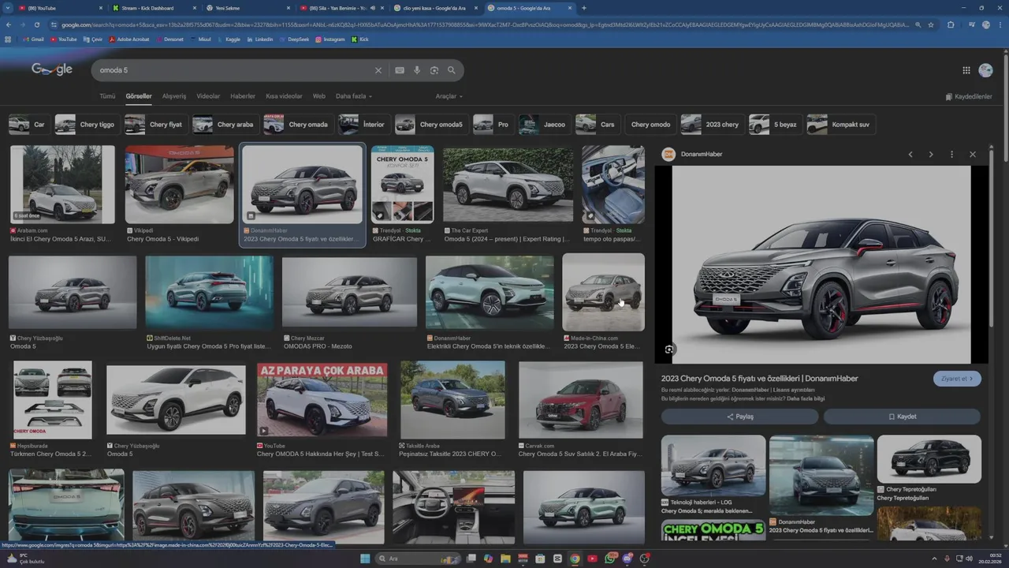
Task: Switch to the Tümü tab
Action: point(107,96)
